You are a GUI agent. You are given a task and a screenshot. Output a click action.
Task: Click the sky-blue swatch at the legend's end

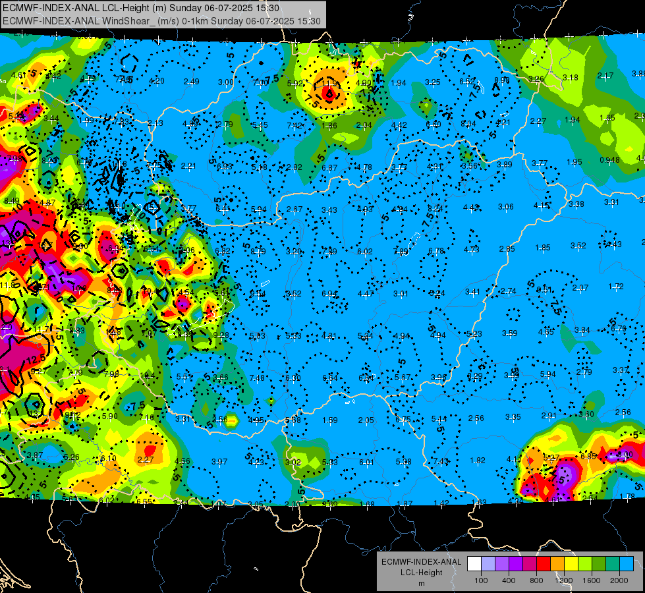(627, 563)
